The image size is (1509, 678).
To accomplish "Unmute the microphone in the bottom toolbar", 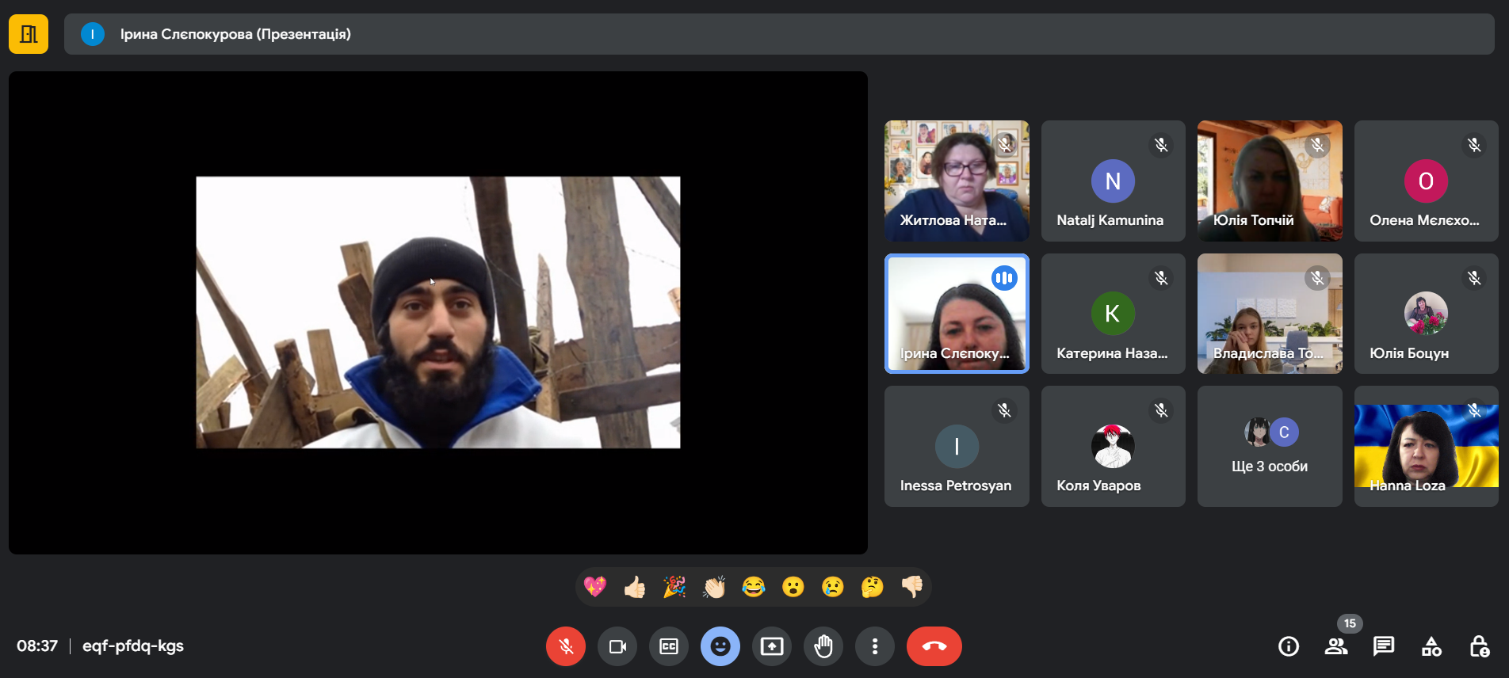I will [x=565, y=646].
